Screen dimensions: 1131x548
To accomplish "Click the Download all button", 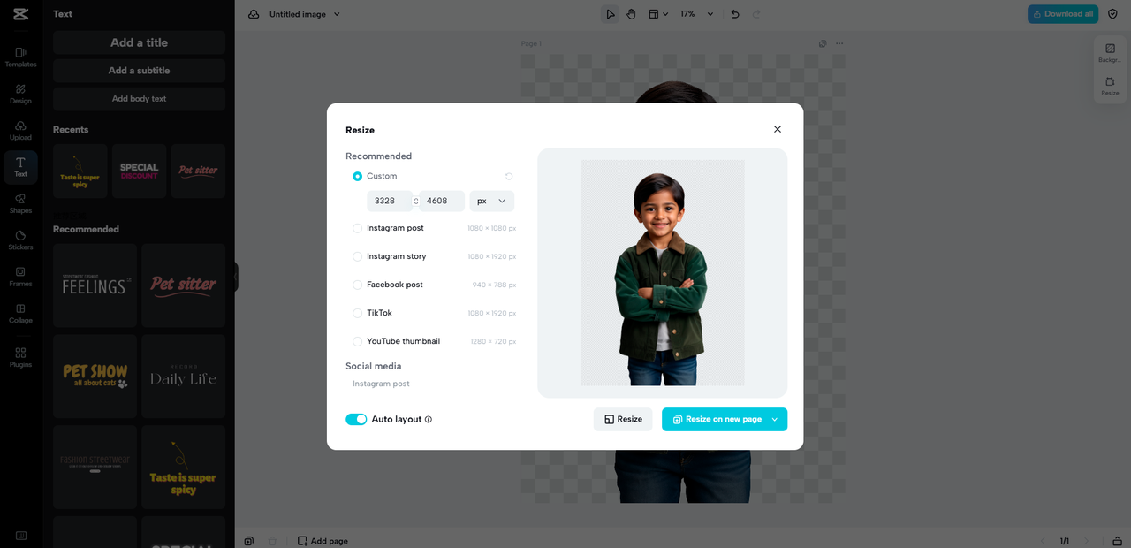I will tap(1063, 14).
